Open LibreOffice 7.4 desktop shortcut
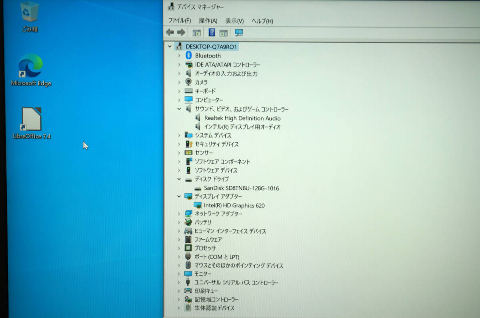This screenshot has height=318, width=480. (32, 123)
